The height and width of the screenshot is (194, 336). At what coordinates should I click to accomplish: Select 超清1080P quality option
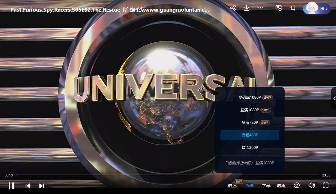[x=249, y=110]
